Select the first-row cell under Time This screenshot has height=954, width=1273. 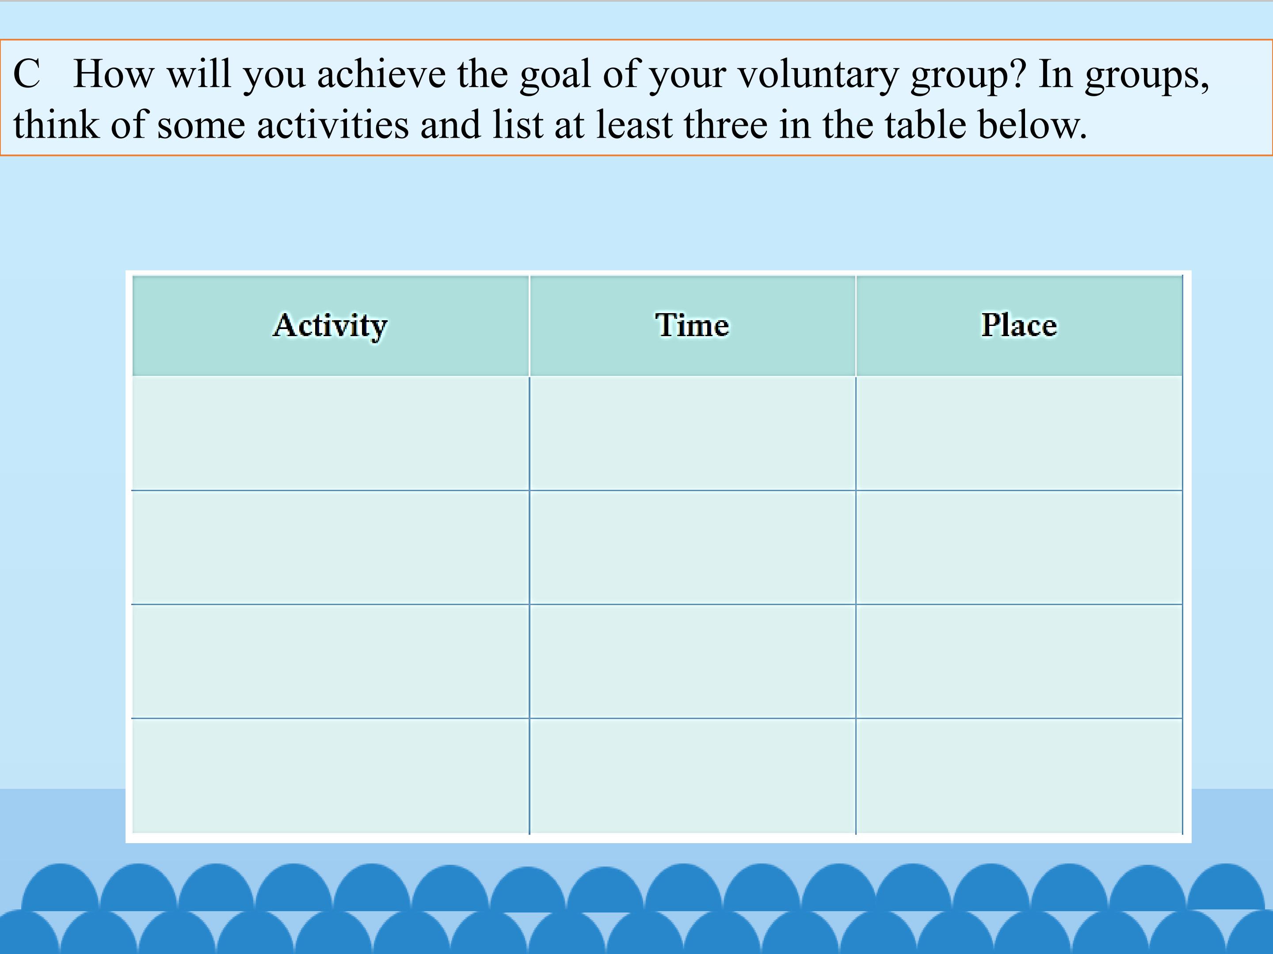click(692, 434)
